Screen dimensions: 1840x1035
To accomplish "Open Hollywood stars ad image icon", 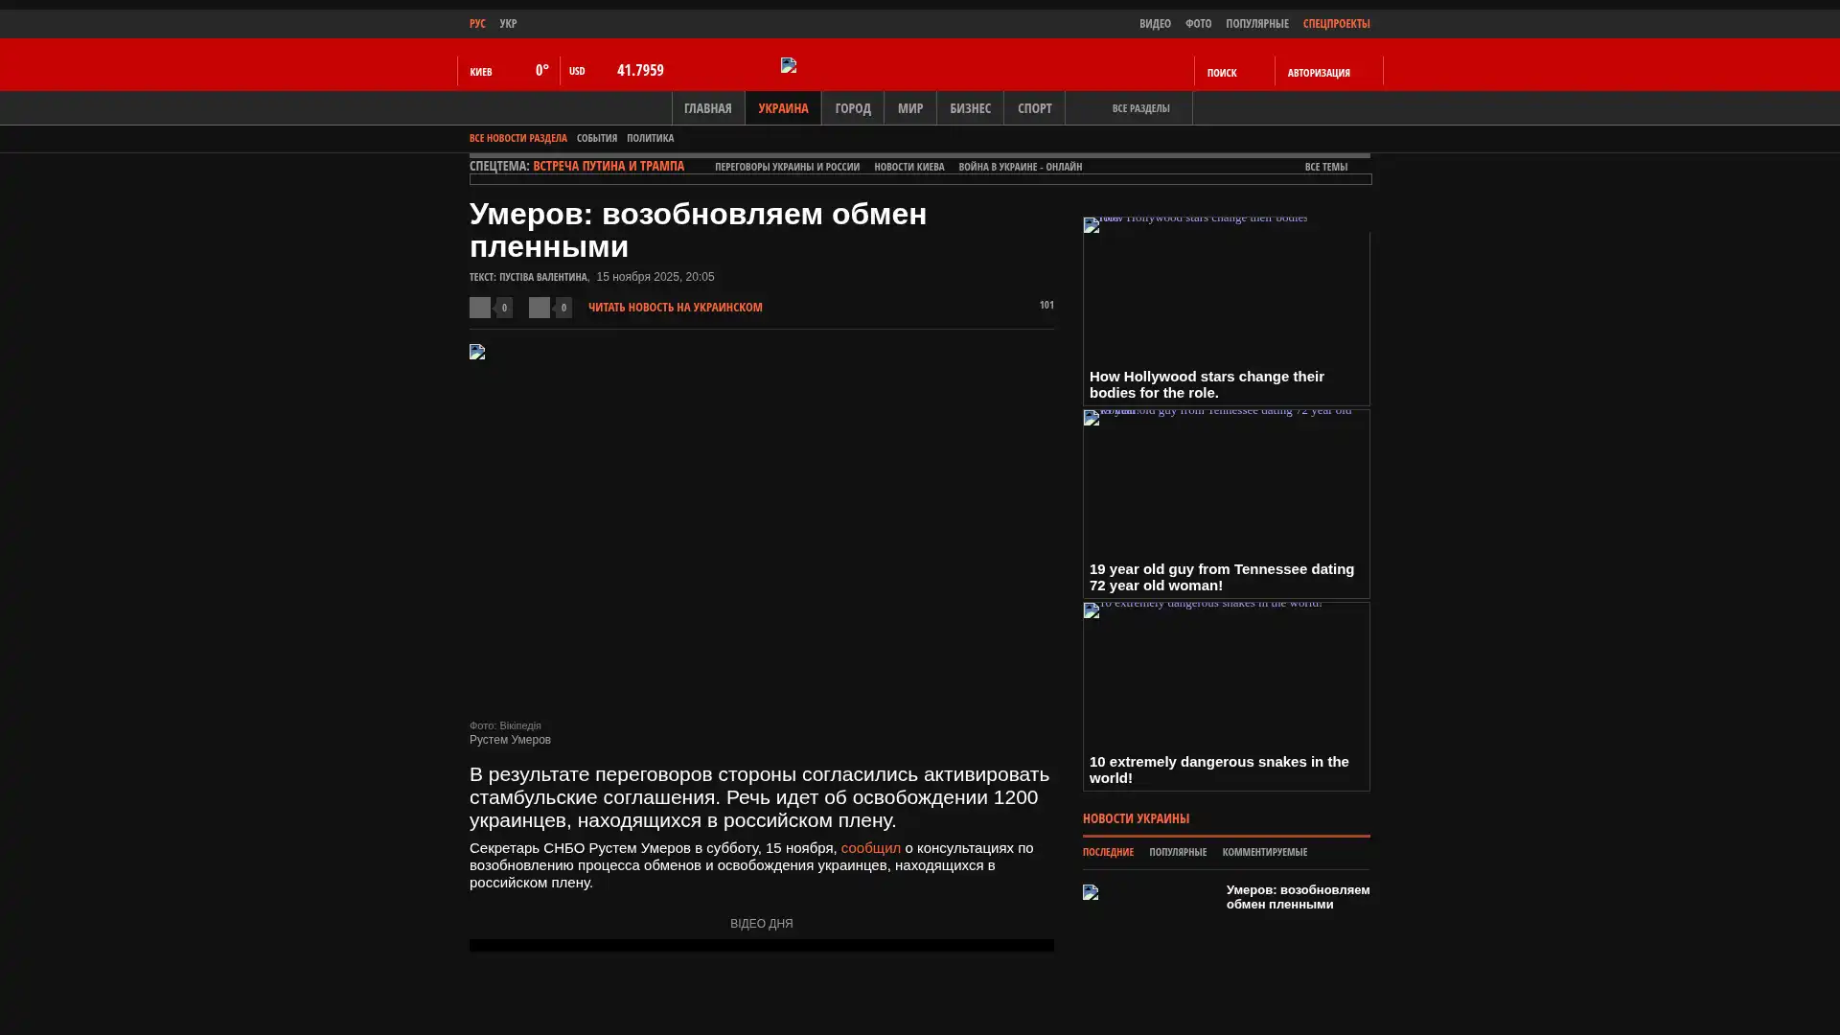I will pyautogui.click(x=1092, y=225).
